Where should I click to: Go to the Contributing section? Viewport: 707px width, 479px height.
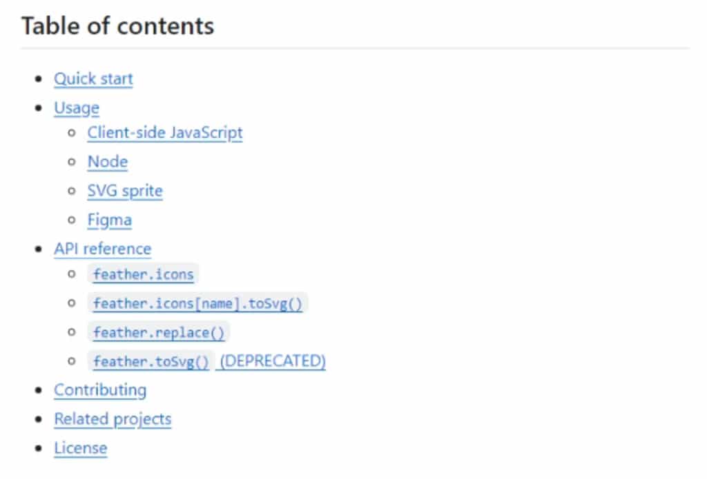click(x=100, y=390)
